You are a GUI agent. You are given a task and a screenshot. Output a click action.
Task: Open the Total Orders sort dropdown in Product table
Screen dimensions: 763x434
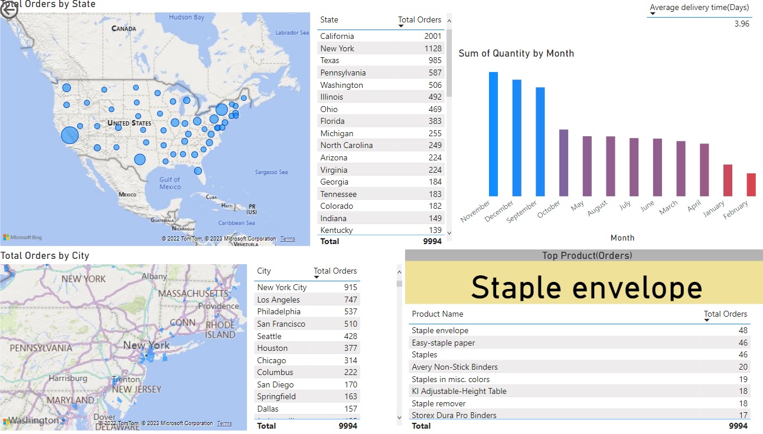(707, 320)
